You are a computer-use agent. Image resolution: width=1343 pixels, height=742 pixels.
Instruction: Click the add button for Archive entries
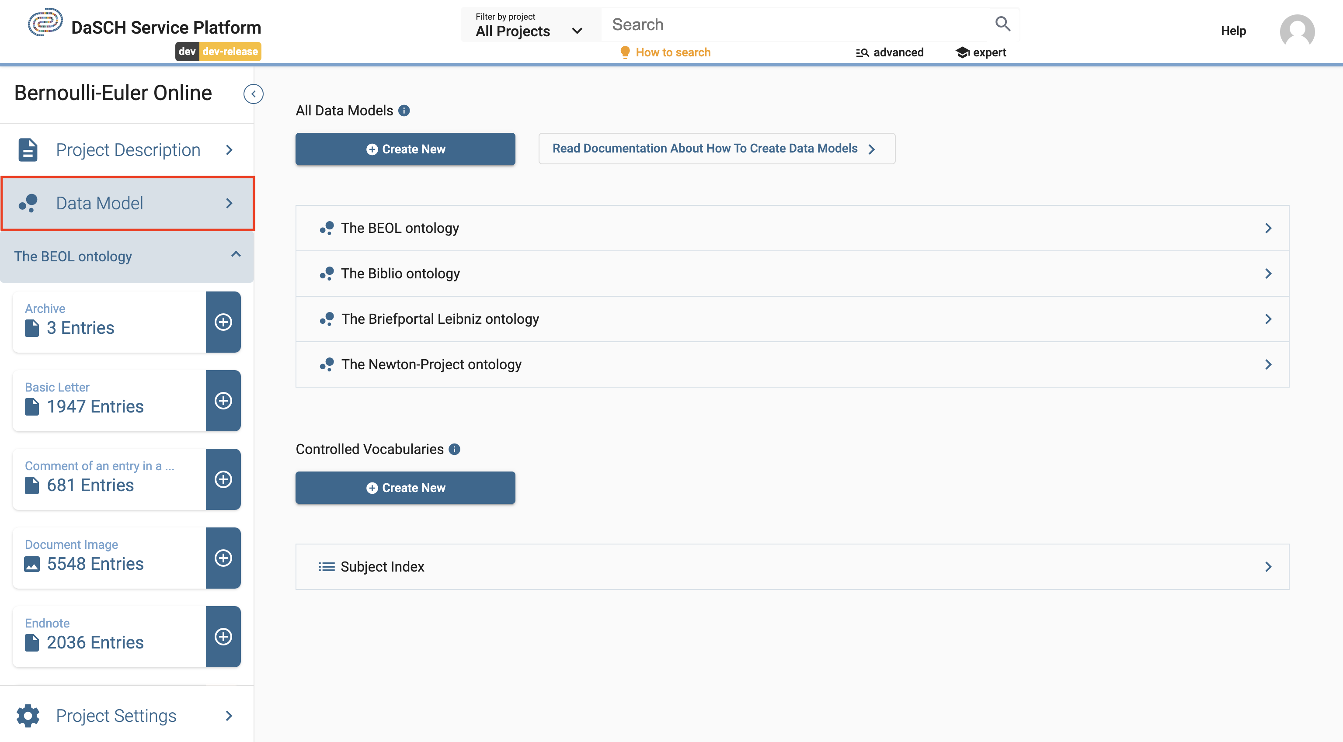[223, 322]
